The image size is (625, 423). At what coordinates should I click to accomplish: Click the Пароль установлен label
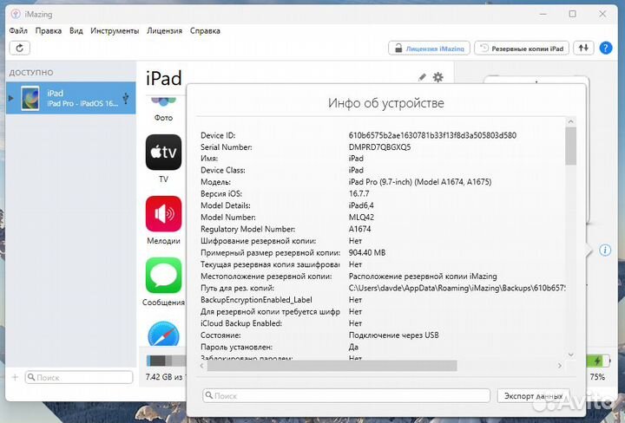coord(236,347)
